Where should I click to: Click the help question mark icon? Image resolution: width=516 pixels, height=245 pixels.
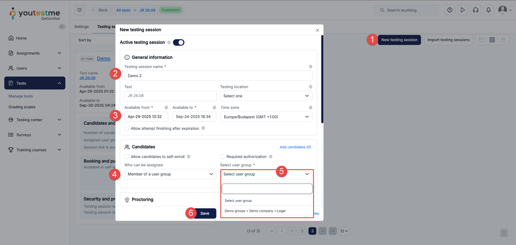click(450, 10)
